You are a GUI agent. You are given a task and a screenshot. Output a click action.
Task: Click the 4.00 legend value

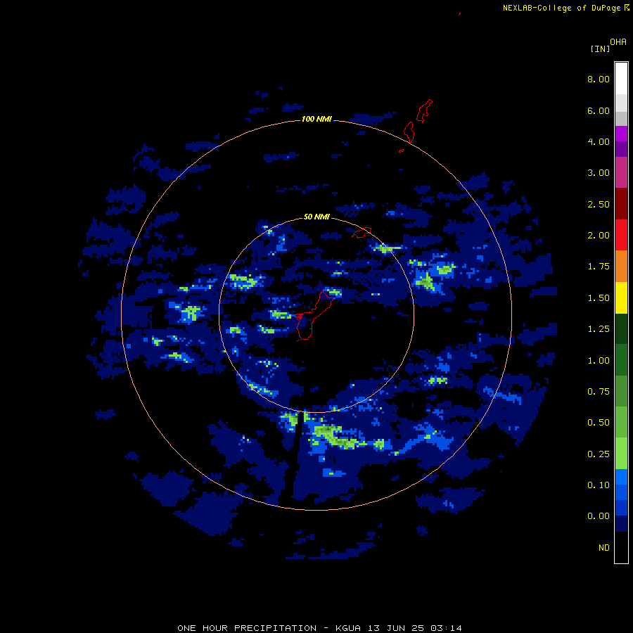pyautogui.click(x=599, y=141)
